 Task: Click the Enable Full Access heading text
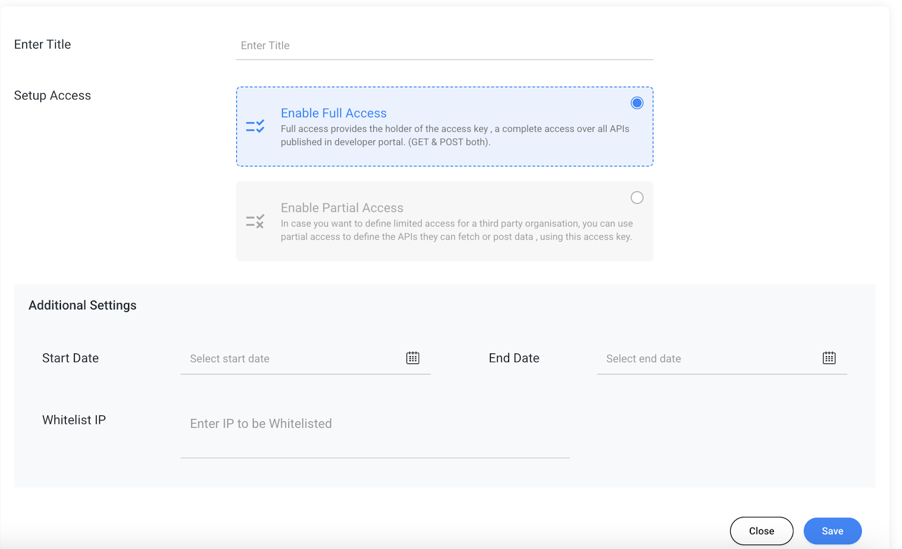[x=334, y=113]
